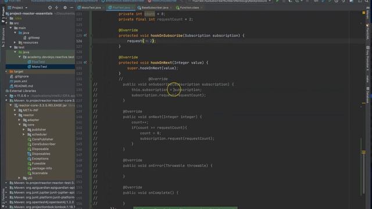This screenshot has width=372, height=209.
Task: Click the history clock icon in top toolbar
Action: 337,1
